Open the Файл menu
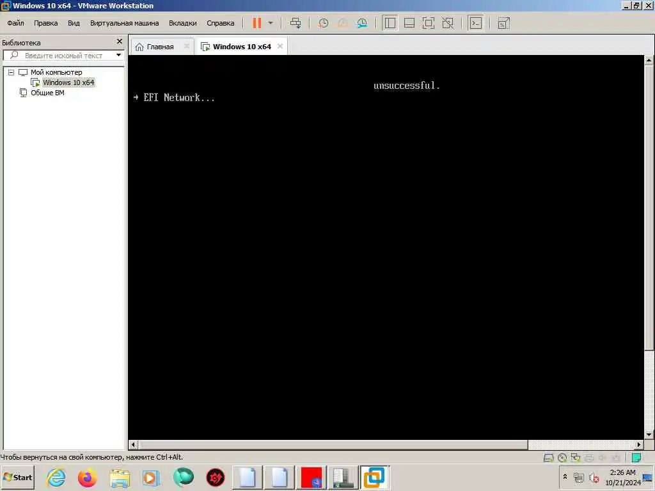This screenshot has width=655, height=491. pyautogui.click(x=15, y=23)
